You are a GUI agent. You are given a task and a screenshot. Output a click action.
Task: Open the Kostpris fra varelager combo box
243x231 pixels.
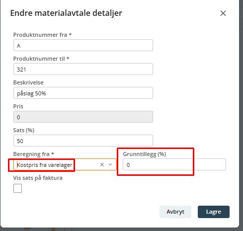pos(65,164)
